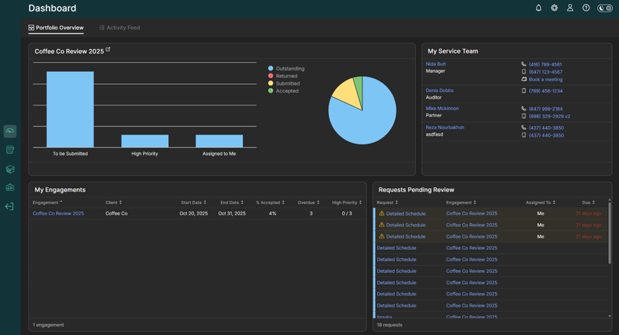The height and width of the screenshot is (335, 619).
Task: Open Coffee Co Review 2025 external link icon
Action: click(108, 50)
